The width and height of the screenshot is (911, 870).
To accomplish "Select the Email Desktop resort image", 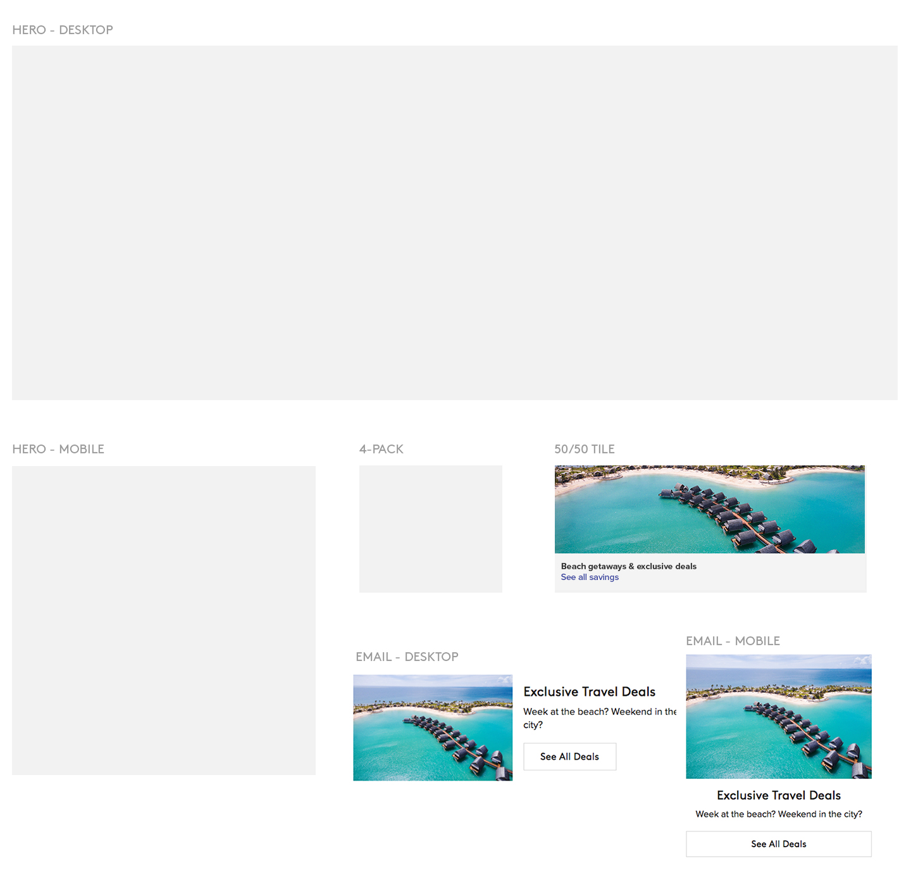I will 433,728.
